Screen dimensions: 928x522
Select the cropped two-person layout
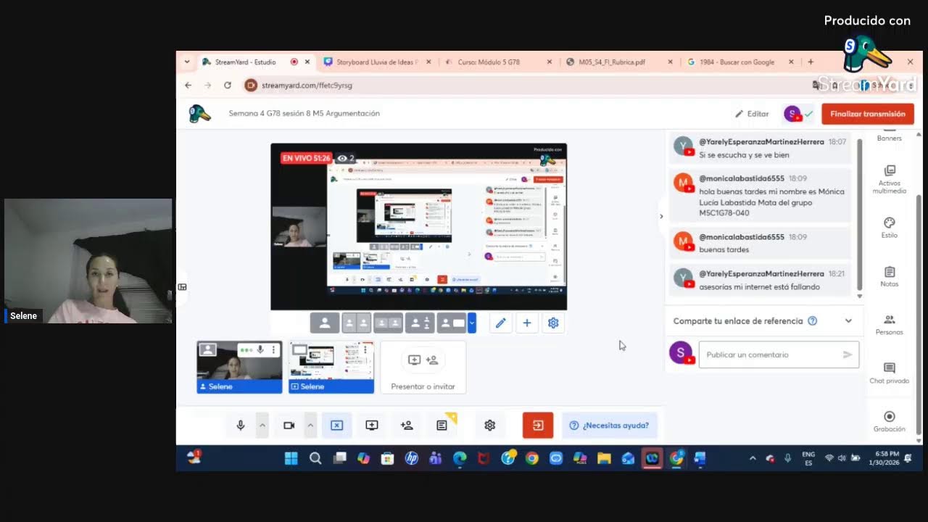tap(388, 323)
